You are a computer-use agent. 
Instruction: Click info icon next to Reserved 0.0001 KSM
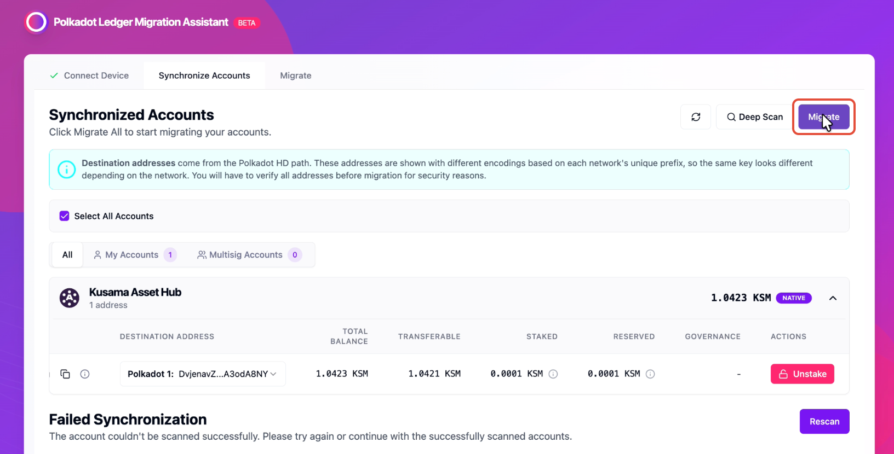(x=650, y=374)
